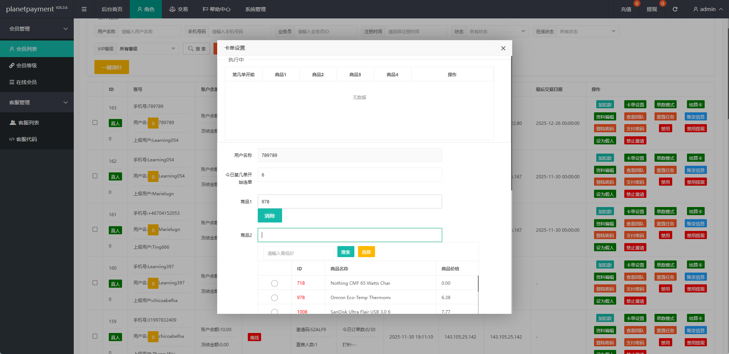The height and width of the screenshot is (354, 729).
Task: Open the 充值 recharge notifications
Action: [x=626, y=9]
